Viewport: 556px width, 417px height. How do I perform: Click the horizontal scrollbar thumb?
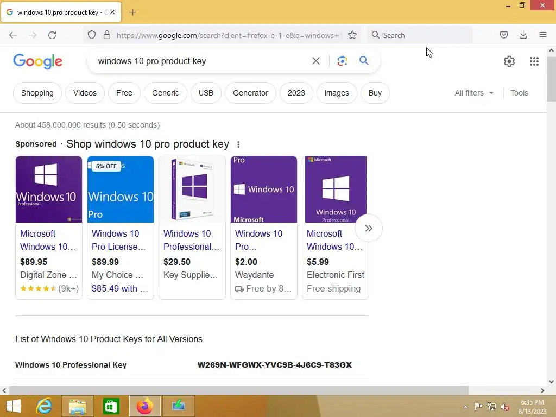(x=239, y=390)
